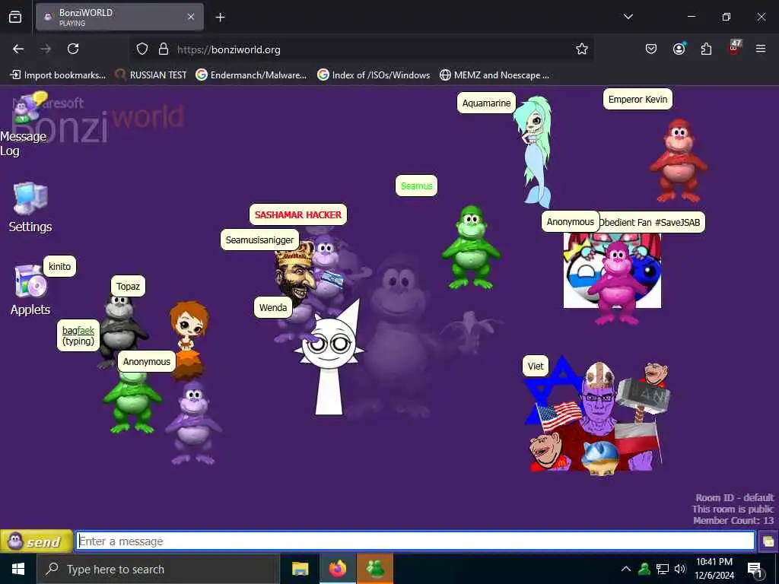Open tracking protection shield icon
The image size is (779, 584).
point(142,49)
